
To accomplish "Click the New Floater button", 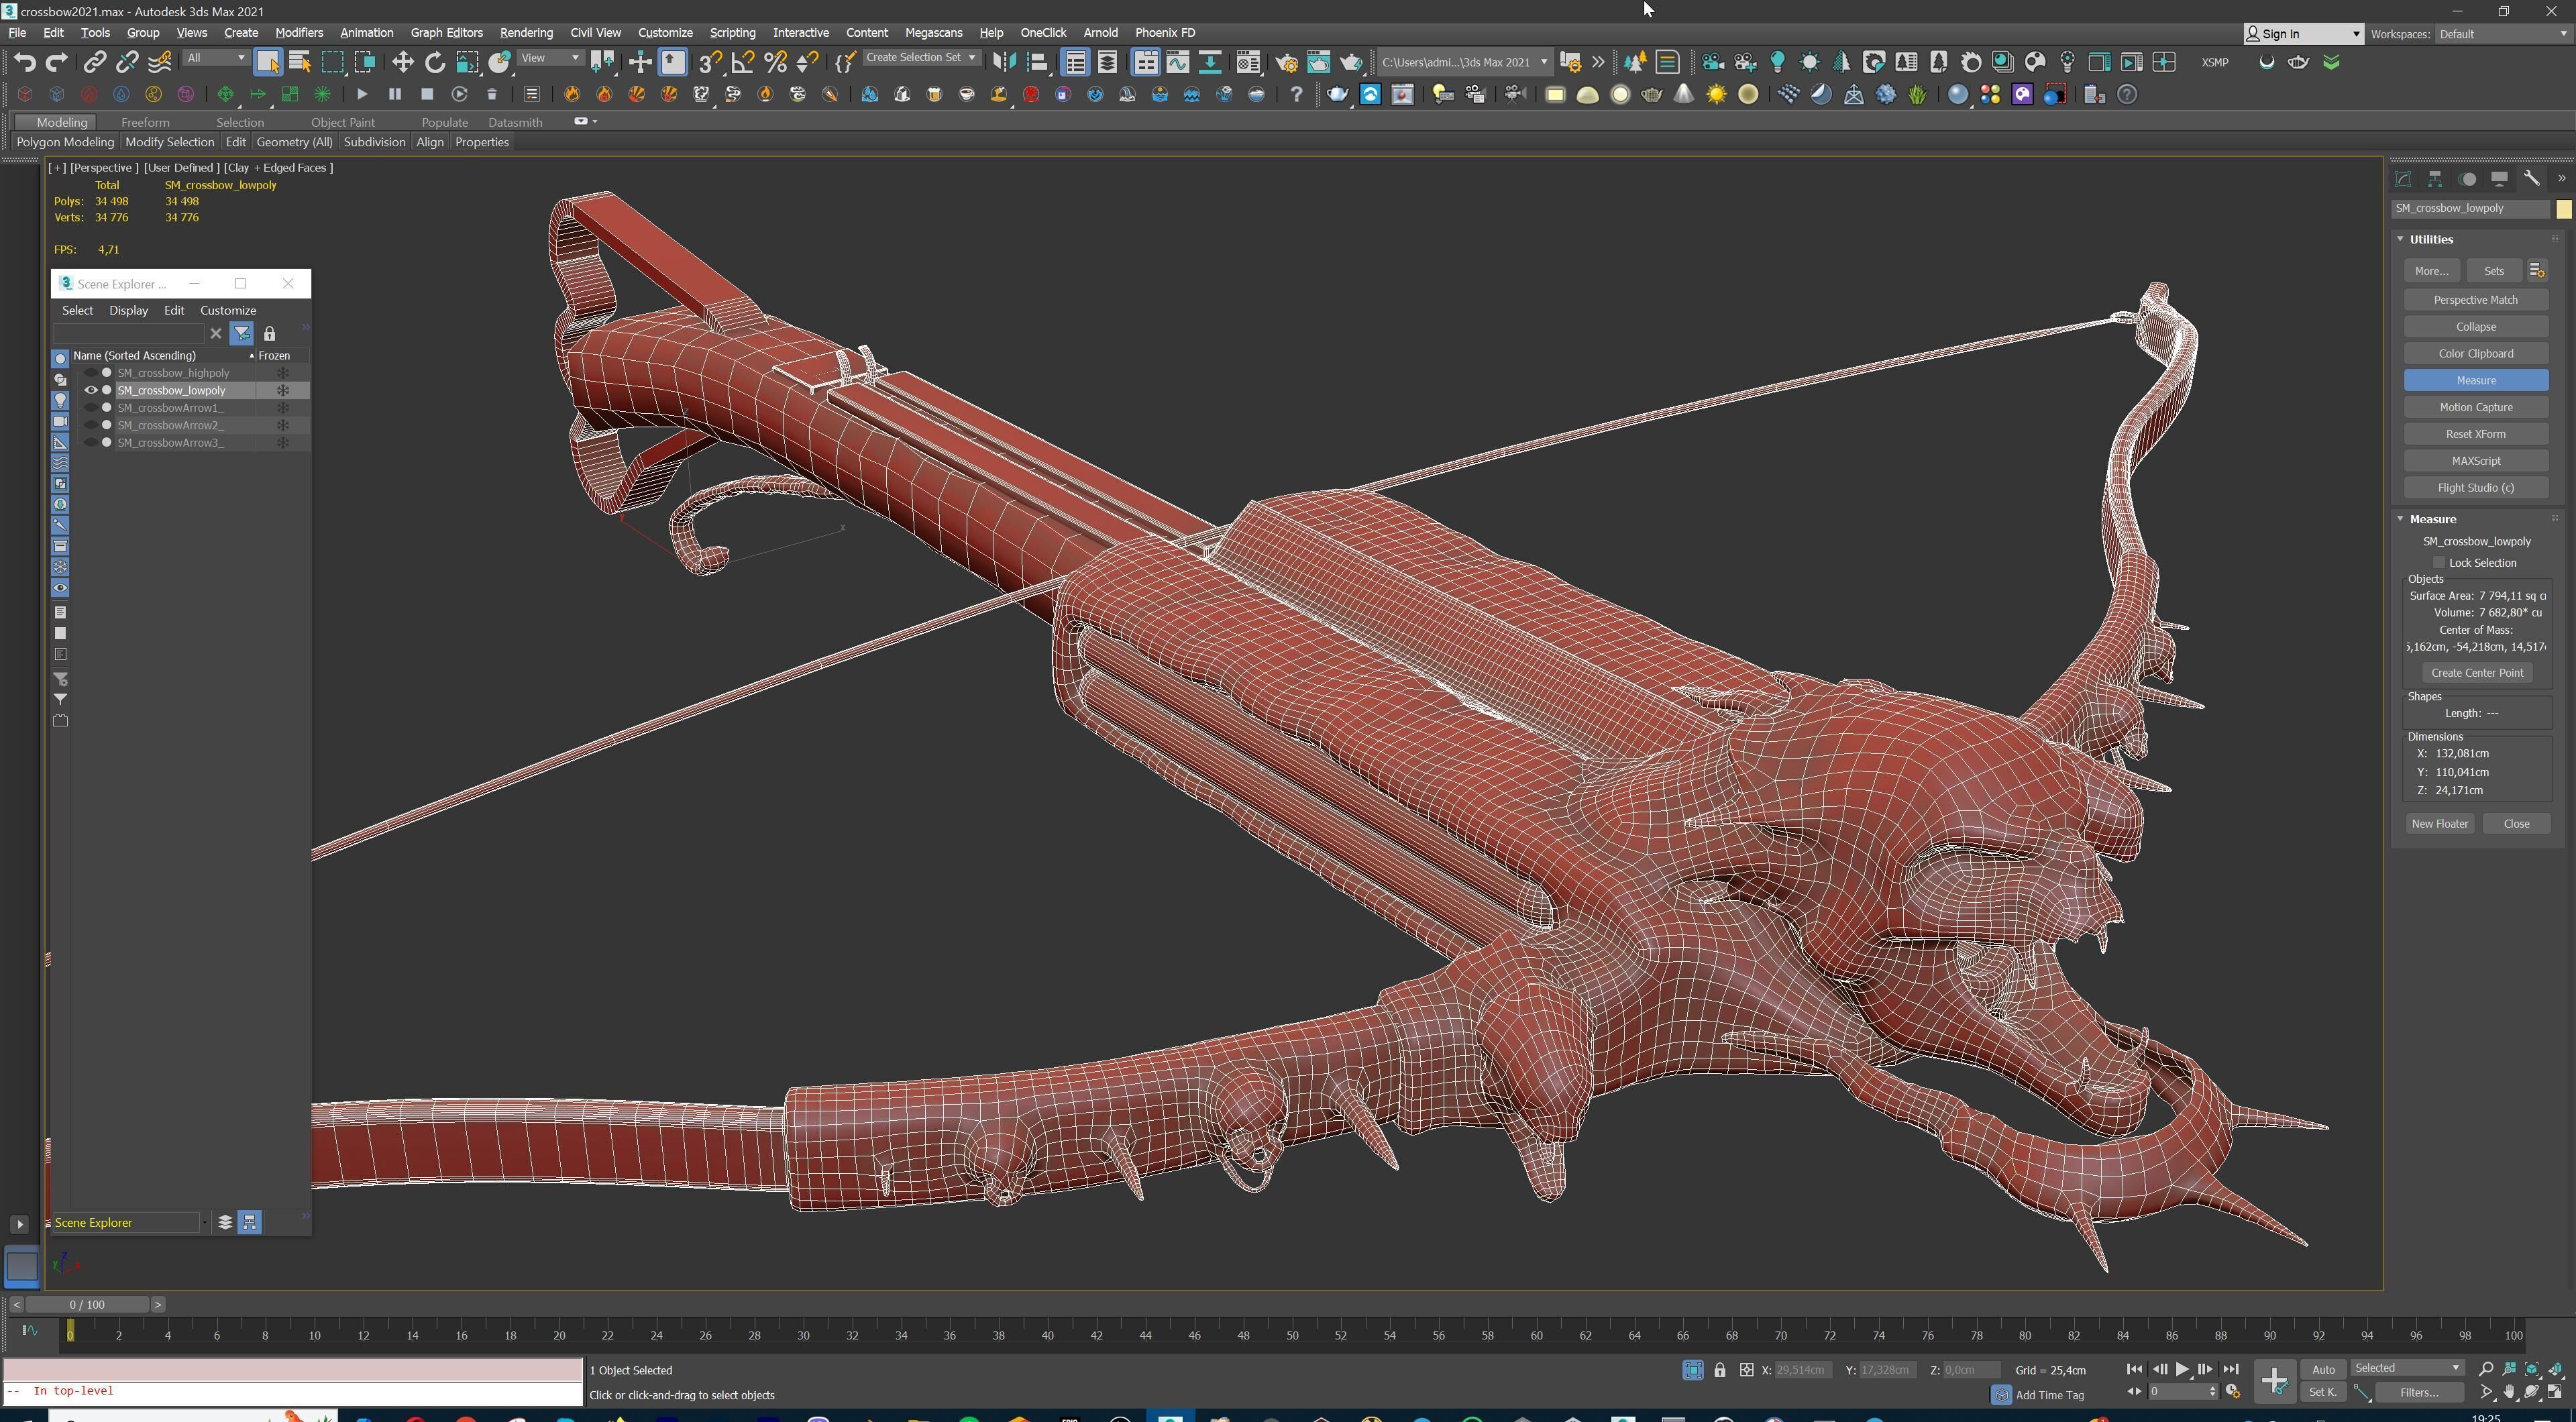I will pyautogui.click(x=2439, y=824).
